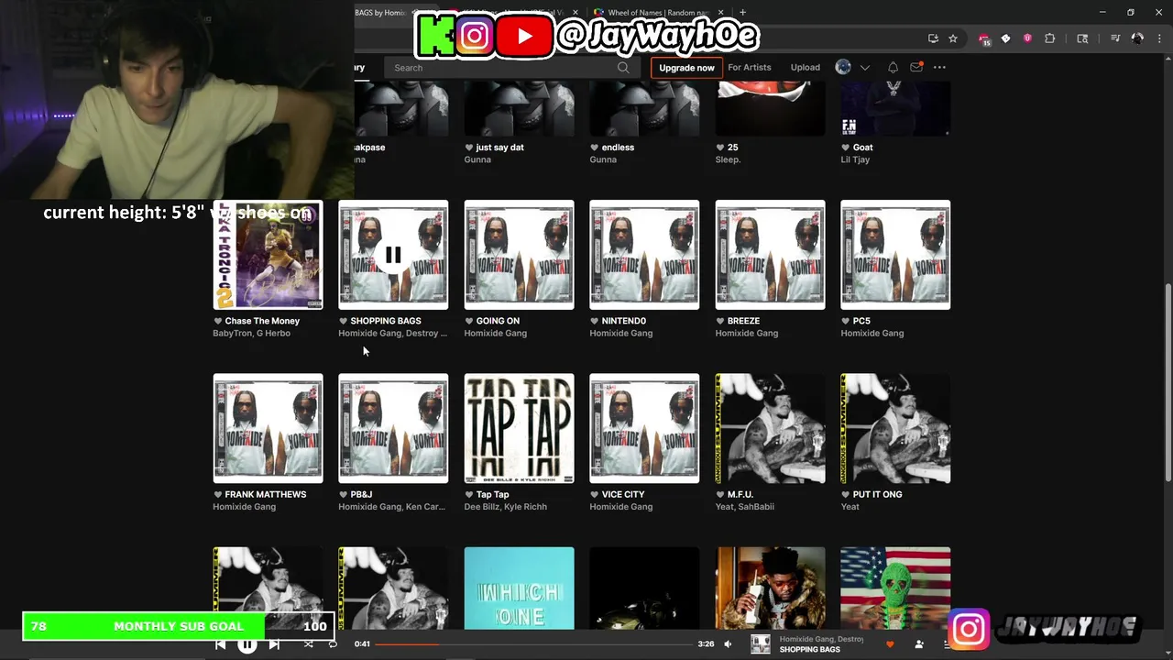Open the notifications bell
Screen dimensions: 1173x660
[893, 67]
